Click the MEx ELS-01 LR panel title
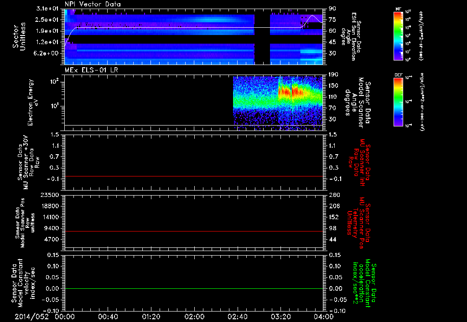Image resolution: width=467 pixels, height=322 pixels. [91, 70]
